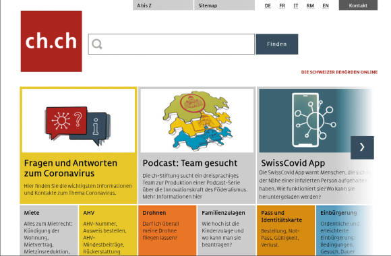Open the coronavirus speech bubbles image

[78, 121]
